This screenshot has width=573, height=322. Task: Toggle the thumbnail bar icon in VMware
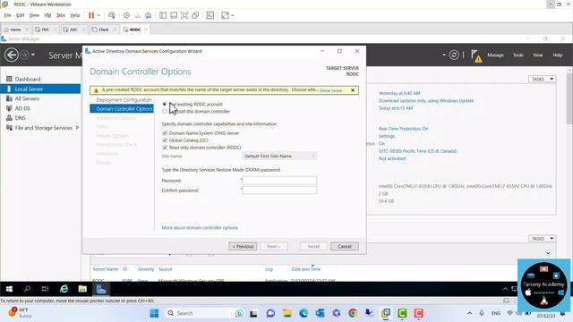click(x=174, y=15)
